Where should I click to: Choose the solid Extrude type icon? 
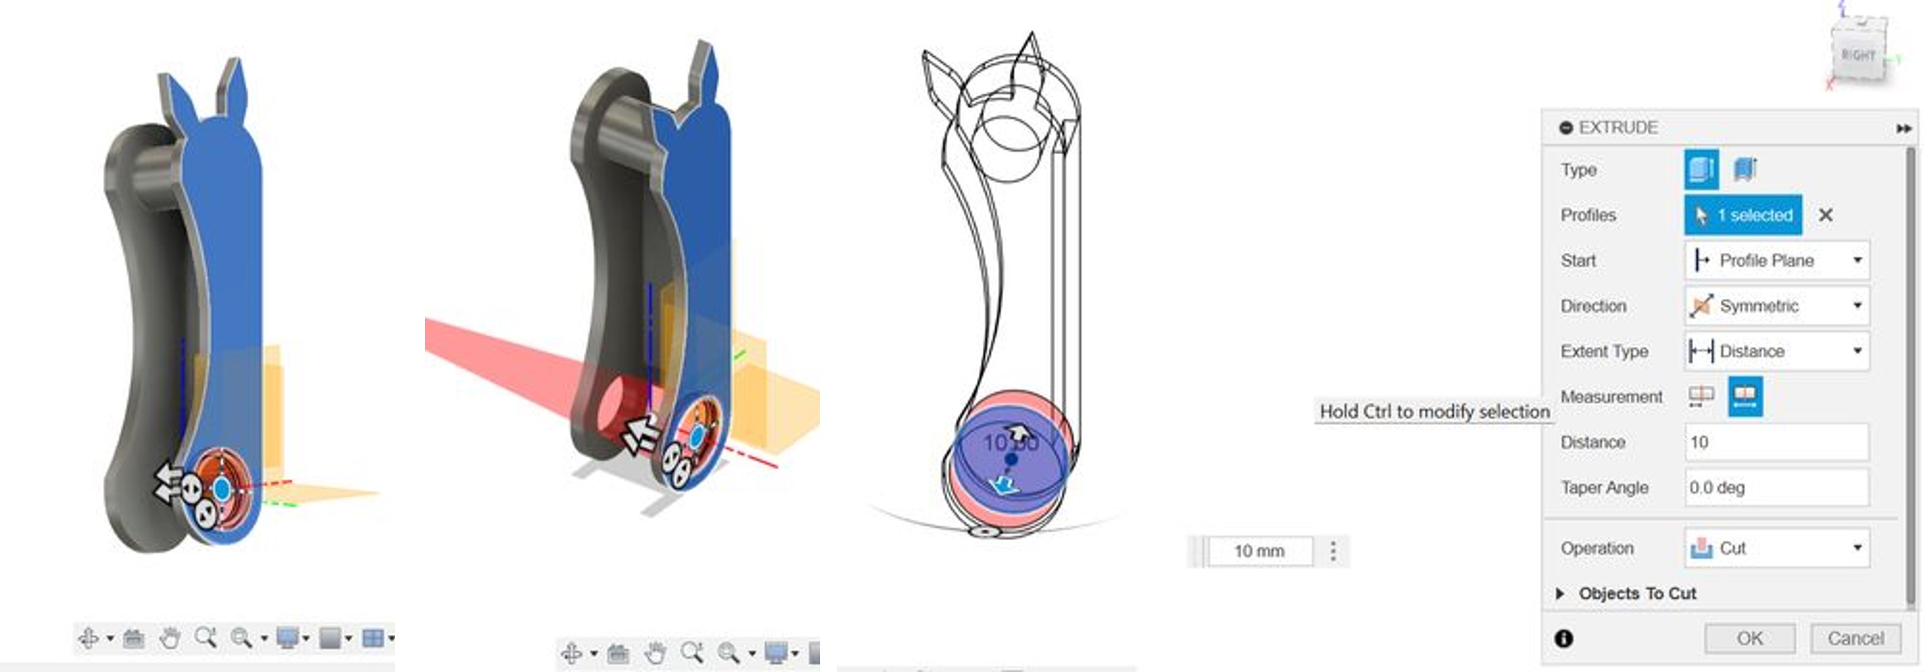pos(1701,169)
